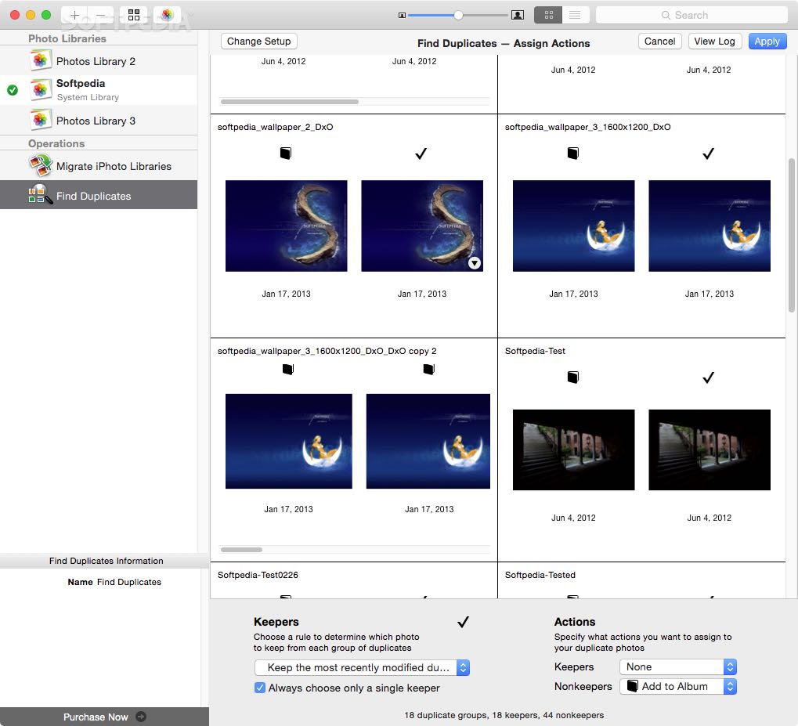Click the Apply button
This screenshot has height=726, width=798.
point(767,42)
